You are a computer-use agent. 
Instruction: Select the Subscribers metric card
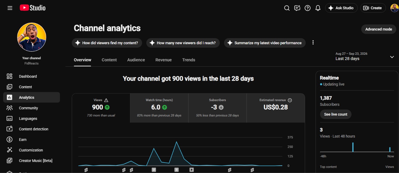217,108
